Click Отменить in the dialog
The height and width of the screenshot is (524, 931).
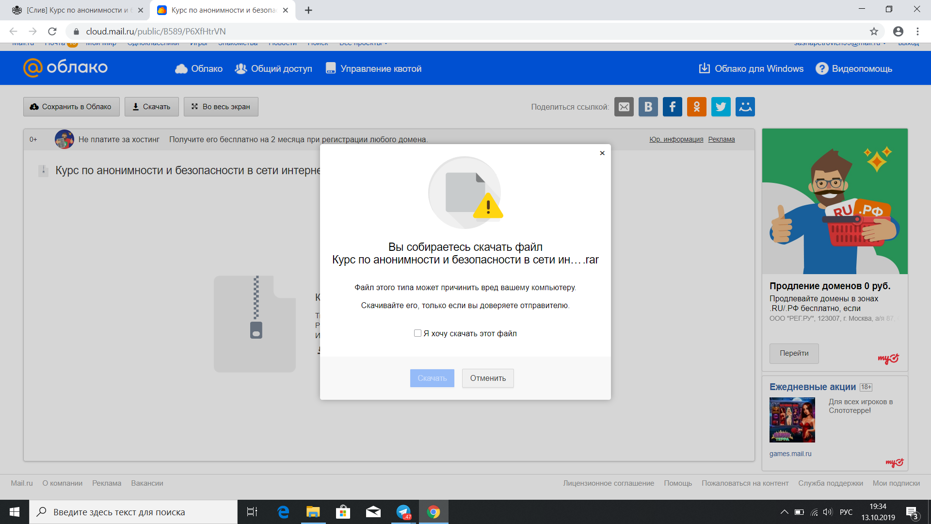tap(488, 378)
